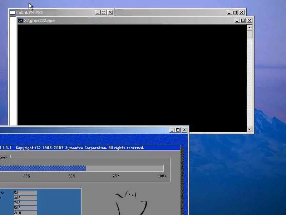The width and height of the screenshot is (286, 215).
Task: Minimize the untitled window behind the console
Action: coord(229,13)
